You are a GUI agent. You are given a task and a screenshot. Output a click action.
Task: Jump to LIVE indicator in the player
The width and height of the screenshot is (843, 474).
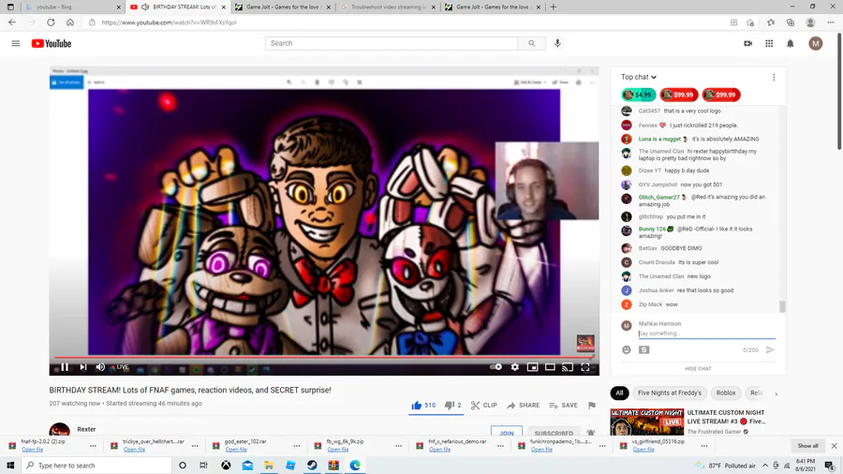tap(120, 367)
